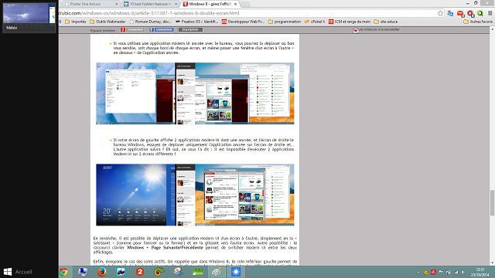The width and height of the screenshot is (495, 278).
Task: Open the 'Développeur Web Fr...' bookmark
Action: click(243, 22)
